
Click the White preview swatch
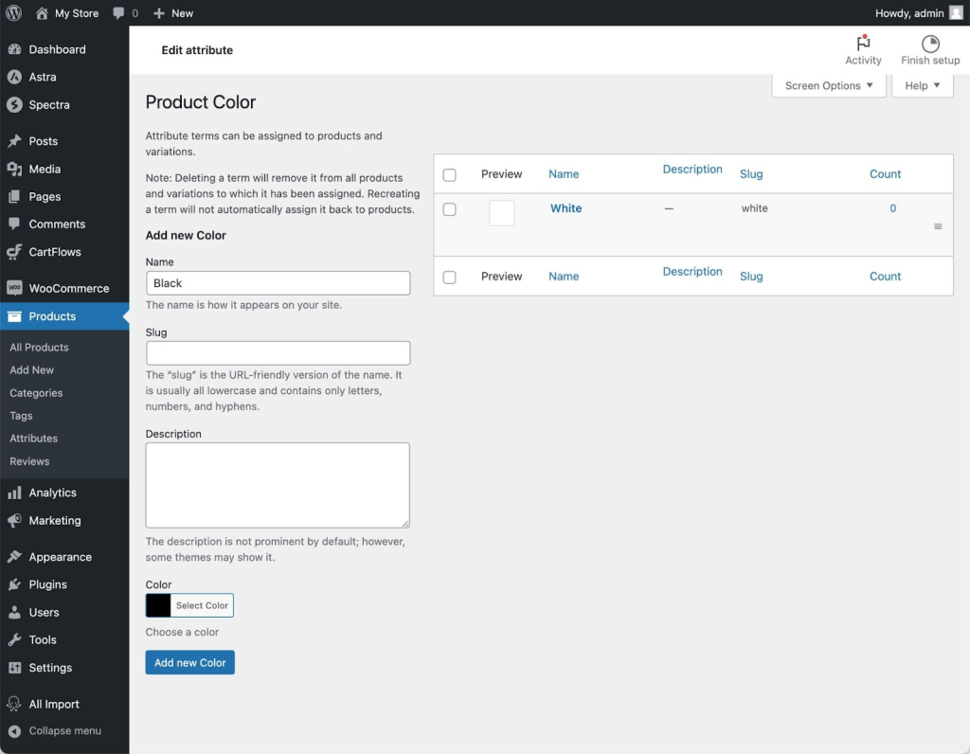(x=502, y=213)
